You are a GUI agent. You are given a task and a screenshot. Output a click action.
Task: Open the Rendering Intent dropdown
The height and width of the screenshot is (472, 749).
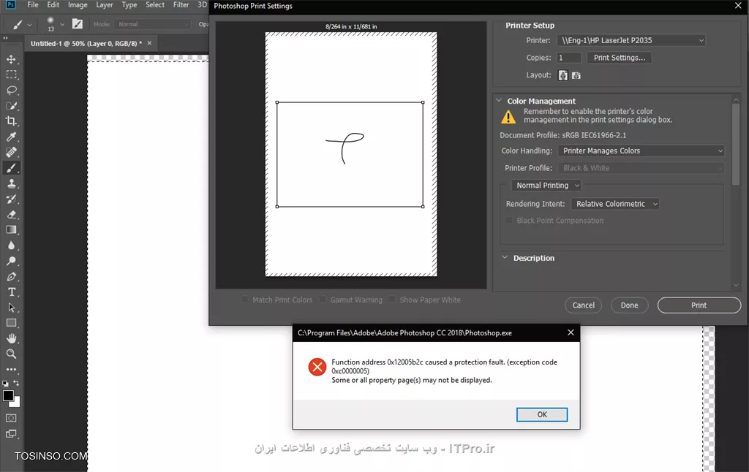click(x=615, y=204)
